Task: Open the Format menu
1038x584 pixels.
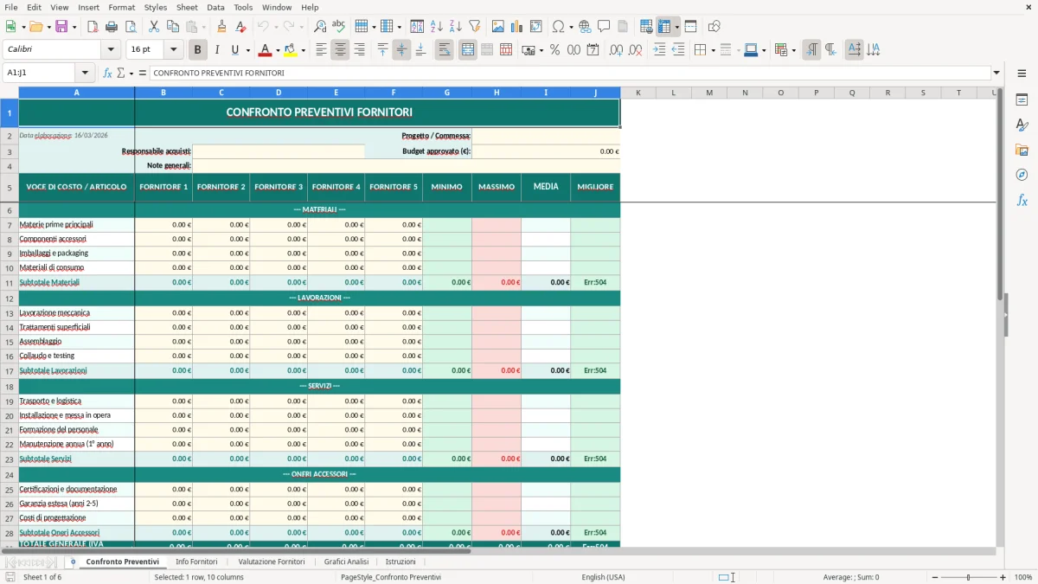Action: tap(122, 7)
